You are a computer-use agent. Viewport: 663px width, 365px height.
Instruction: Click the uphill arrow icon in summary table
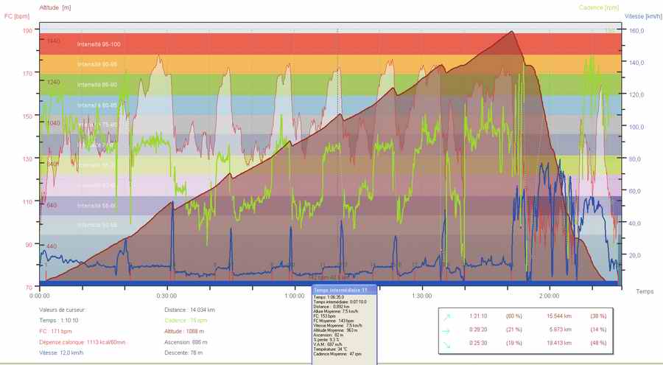(446, 316)
